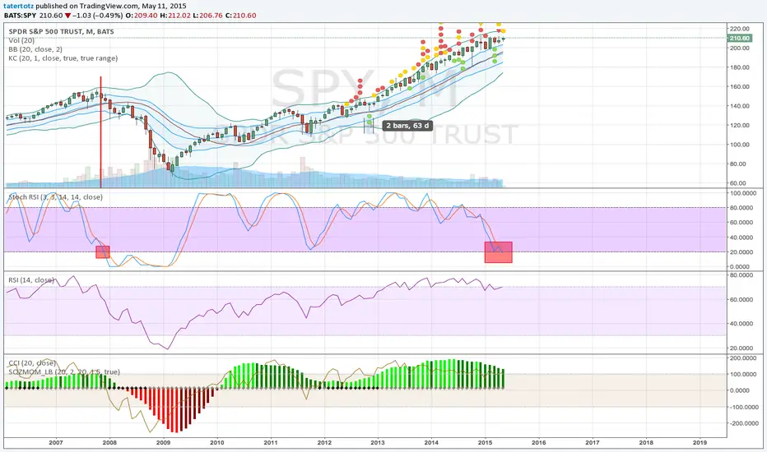Open the tatertotz author link

(x=19, y=6)
